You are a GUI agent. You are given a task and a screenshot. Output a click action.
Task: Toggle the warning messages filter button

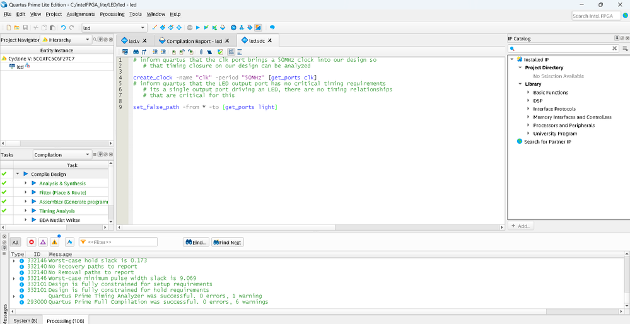(55, 242)
